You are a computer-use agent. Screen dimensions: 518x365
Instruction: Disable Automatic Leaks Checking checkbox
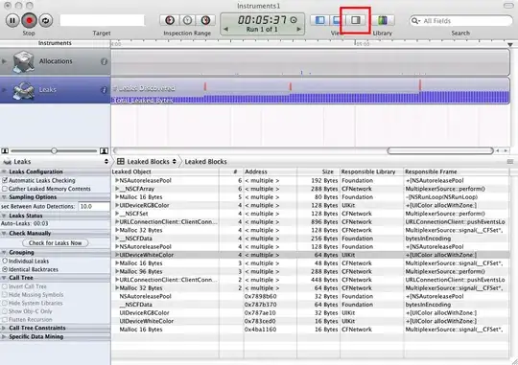pos(5,180)
